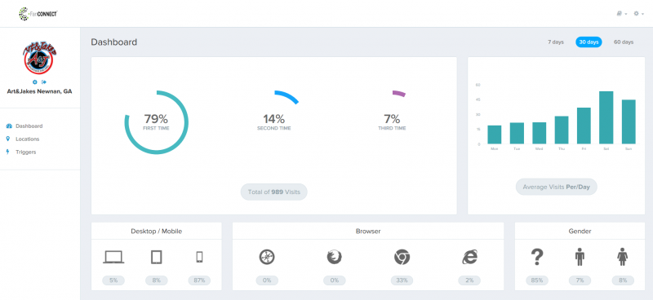Viewport: 653px width, 300px height.
Task: Select the 30 days range
Action: pos(589,42)
